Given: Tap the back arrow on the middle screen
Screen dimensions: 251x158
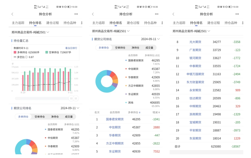Looking at the screenshot, I should pyautogui.click(x=93, y=14).
